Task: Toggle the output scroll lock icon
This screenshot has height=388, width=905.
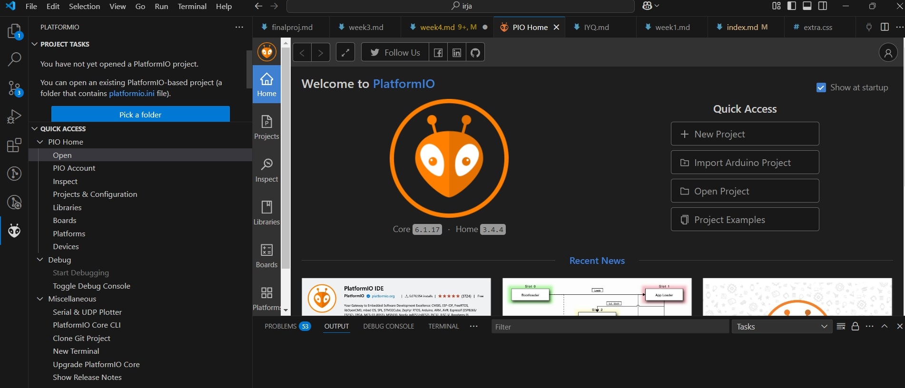Action: click(855, 326)
